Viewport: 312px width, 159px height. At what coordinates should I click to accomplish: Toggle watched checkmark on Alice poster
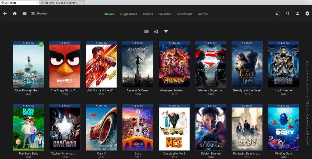pos(41,44)
